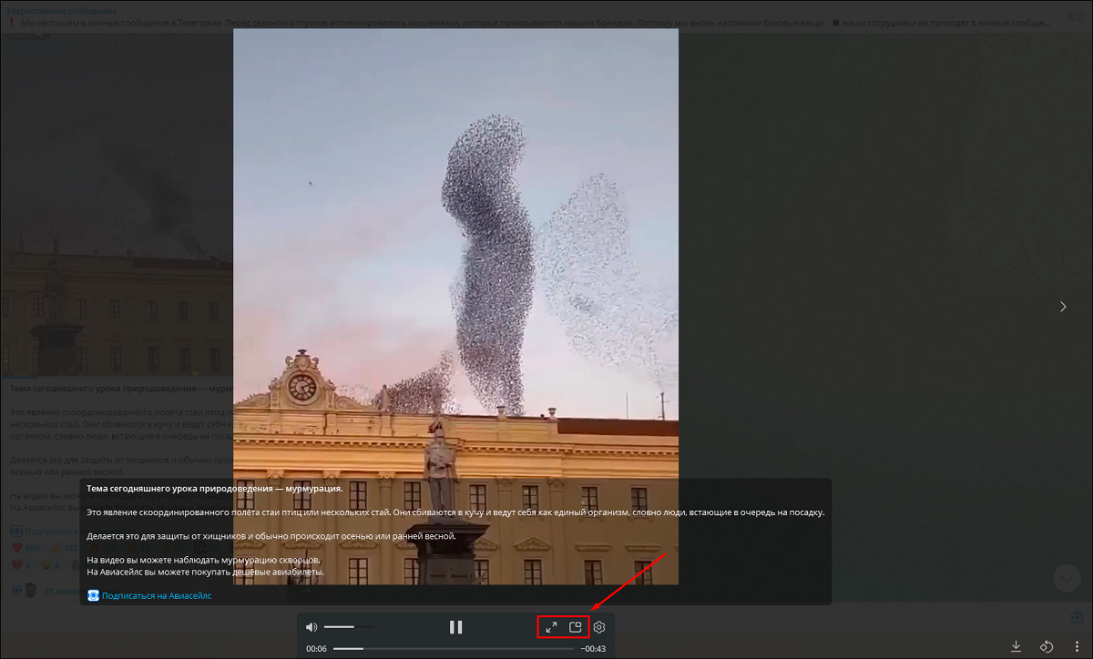Pause the video playback
Viewport: 1093px width, 659px height.
pyautogui.click(x=456, y=627)
